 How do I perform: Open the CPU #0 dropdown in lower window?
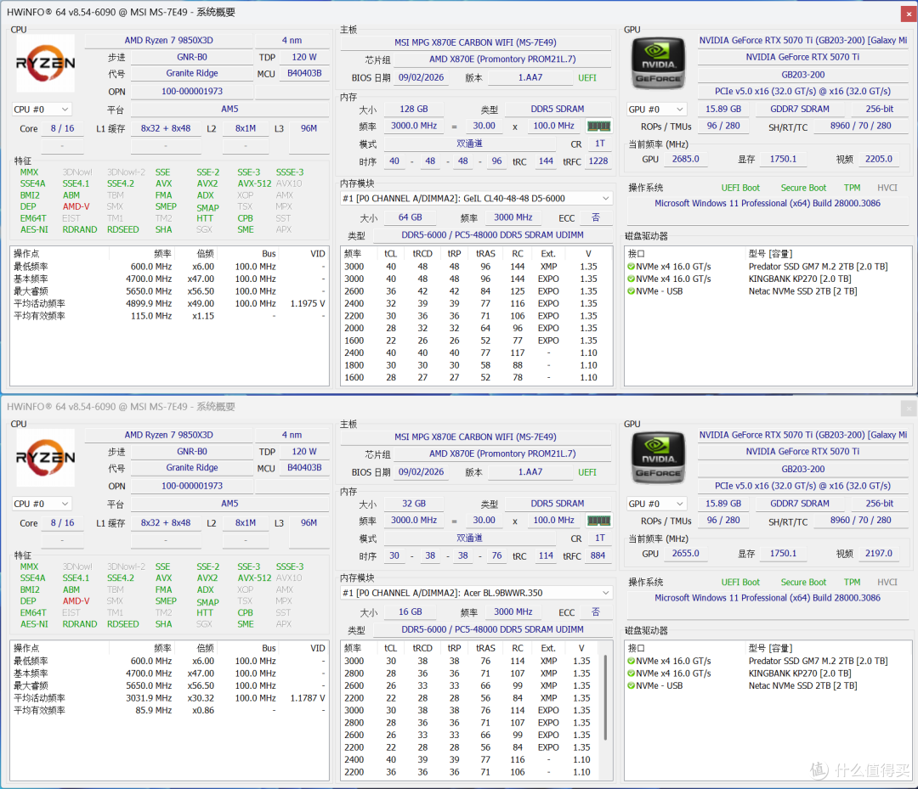click(42, 504)
